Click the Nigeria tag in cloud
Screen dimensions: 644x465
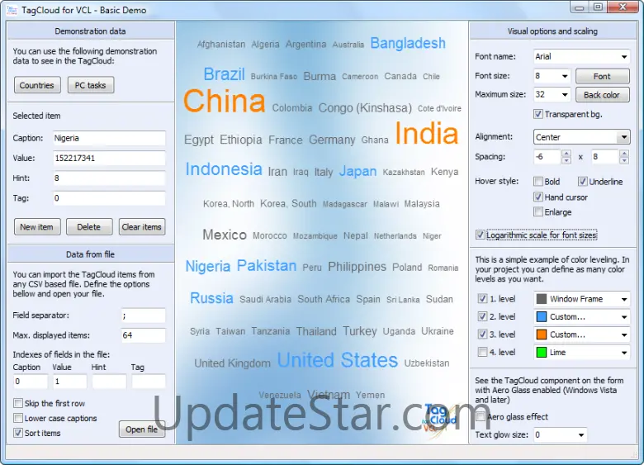pyautogui.click(x=208, y=266)
